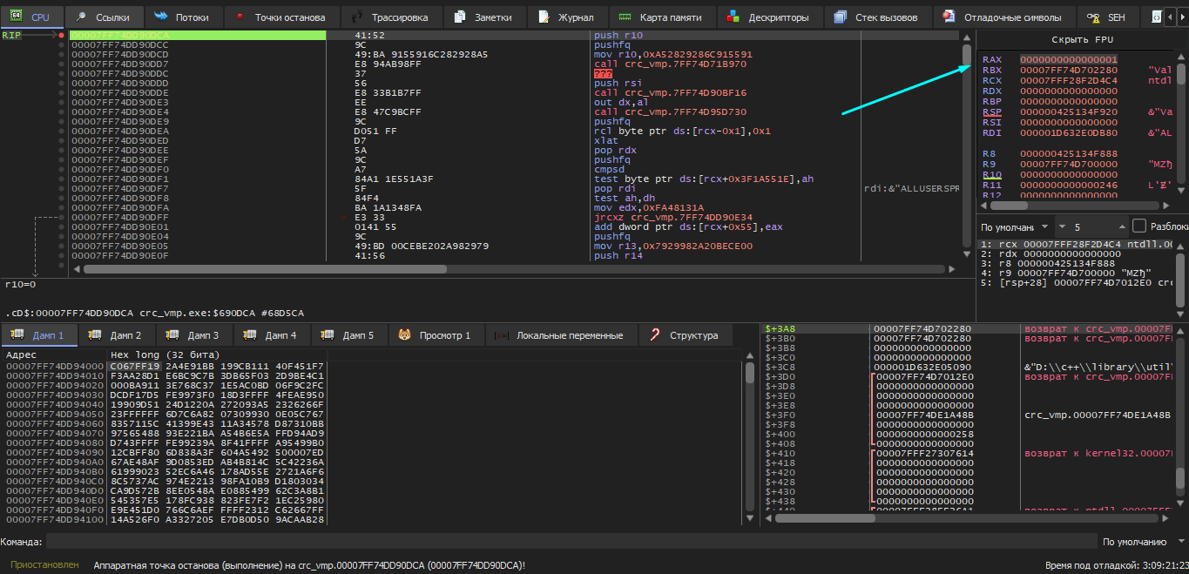Click the command input field
This screenshot has width=1189, height=574.
pyautogui.click(x=571, y=542)
